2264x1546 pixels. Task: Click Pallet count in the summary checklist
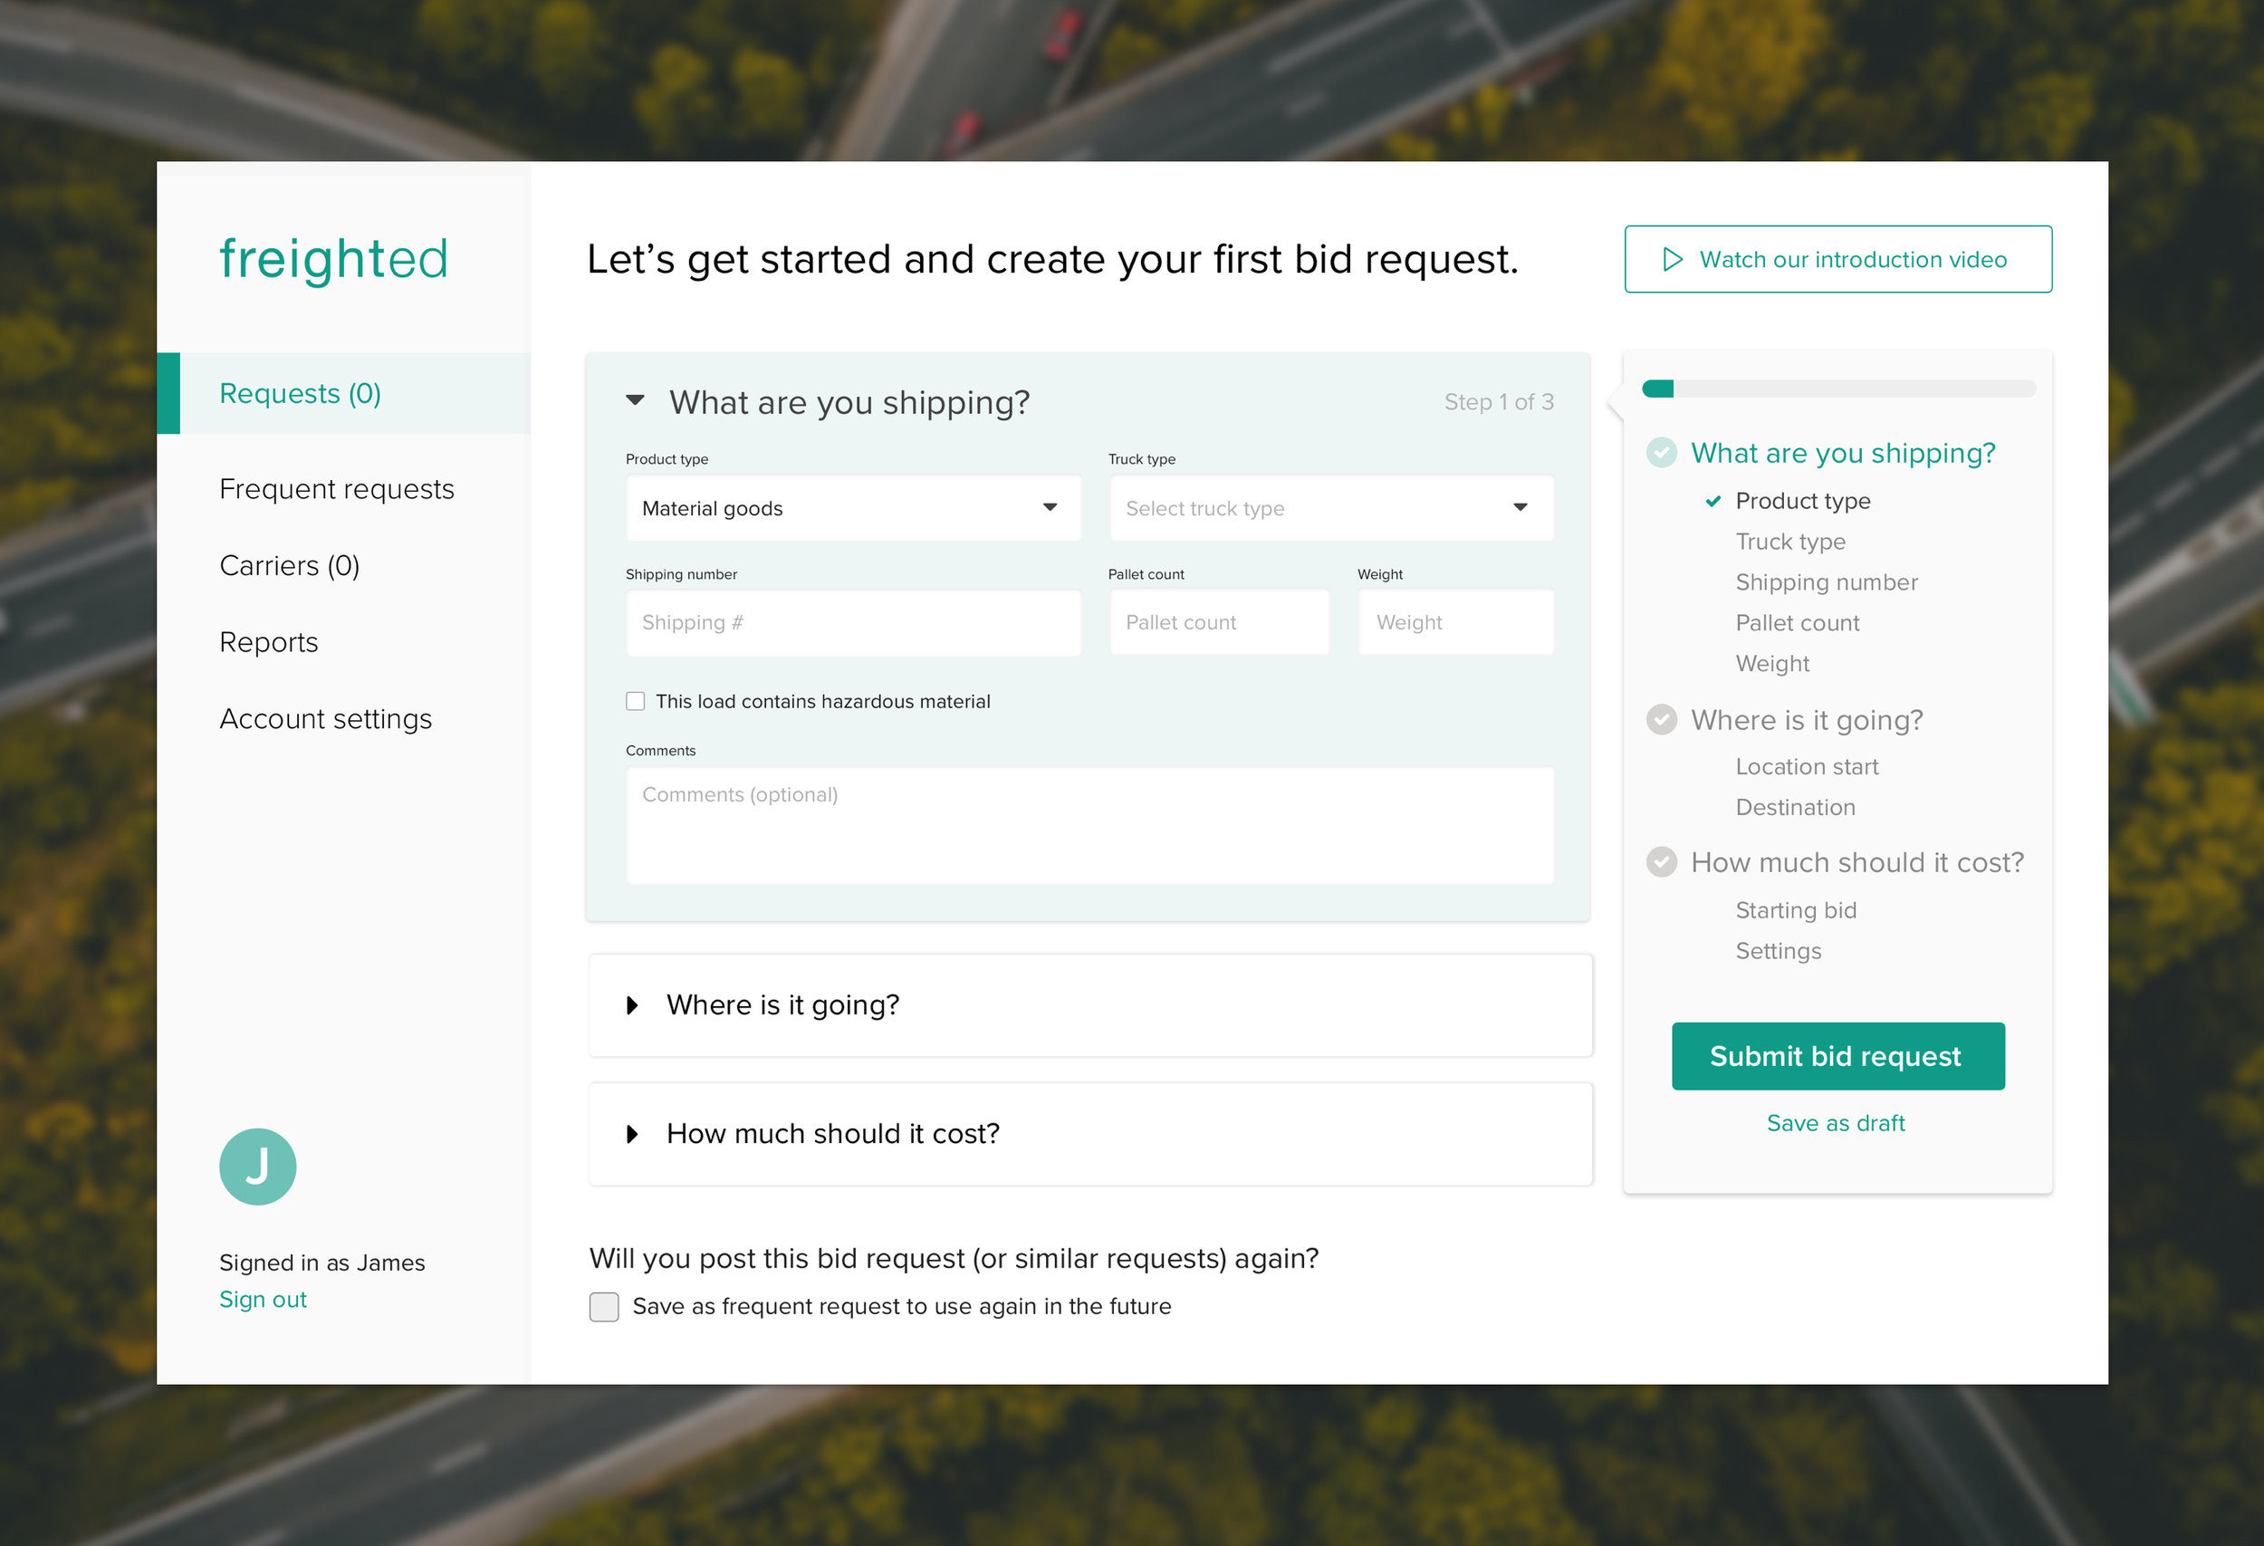tap(1798, 623)
